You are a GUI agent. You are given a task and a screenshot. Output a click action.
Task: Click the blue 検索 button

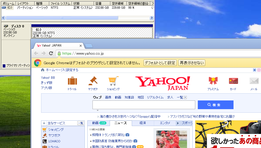point(216,105)
